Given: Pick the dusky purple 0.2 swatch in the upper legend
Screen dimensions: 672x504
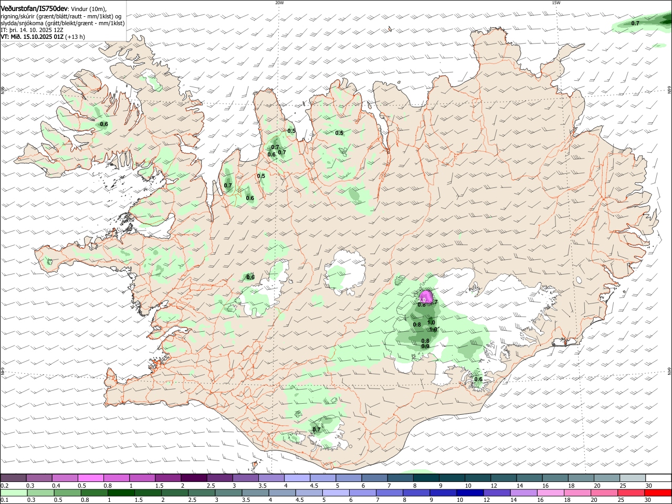Looking at the screenshot, I should pyautogui.click(x=13, y=478).
